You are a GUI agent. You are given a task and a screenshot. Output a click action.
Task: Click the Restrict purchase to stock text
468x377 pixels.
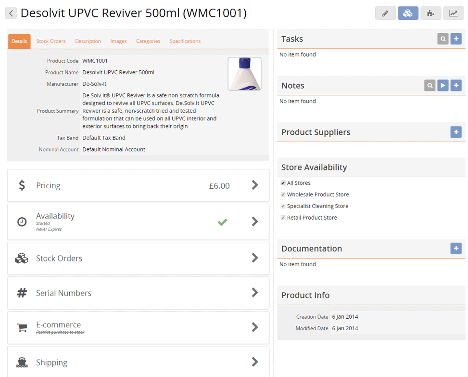click(x=60, y=332)
